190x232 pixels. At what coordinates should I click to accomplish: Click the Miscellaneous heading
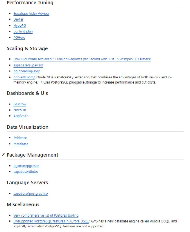23,204
